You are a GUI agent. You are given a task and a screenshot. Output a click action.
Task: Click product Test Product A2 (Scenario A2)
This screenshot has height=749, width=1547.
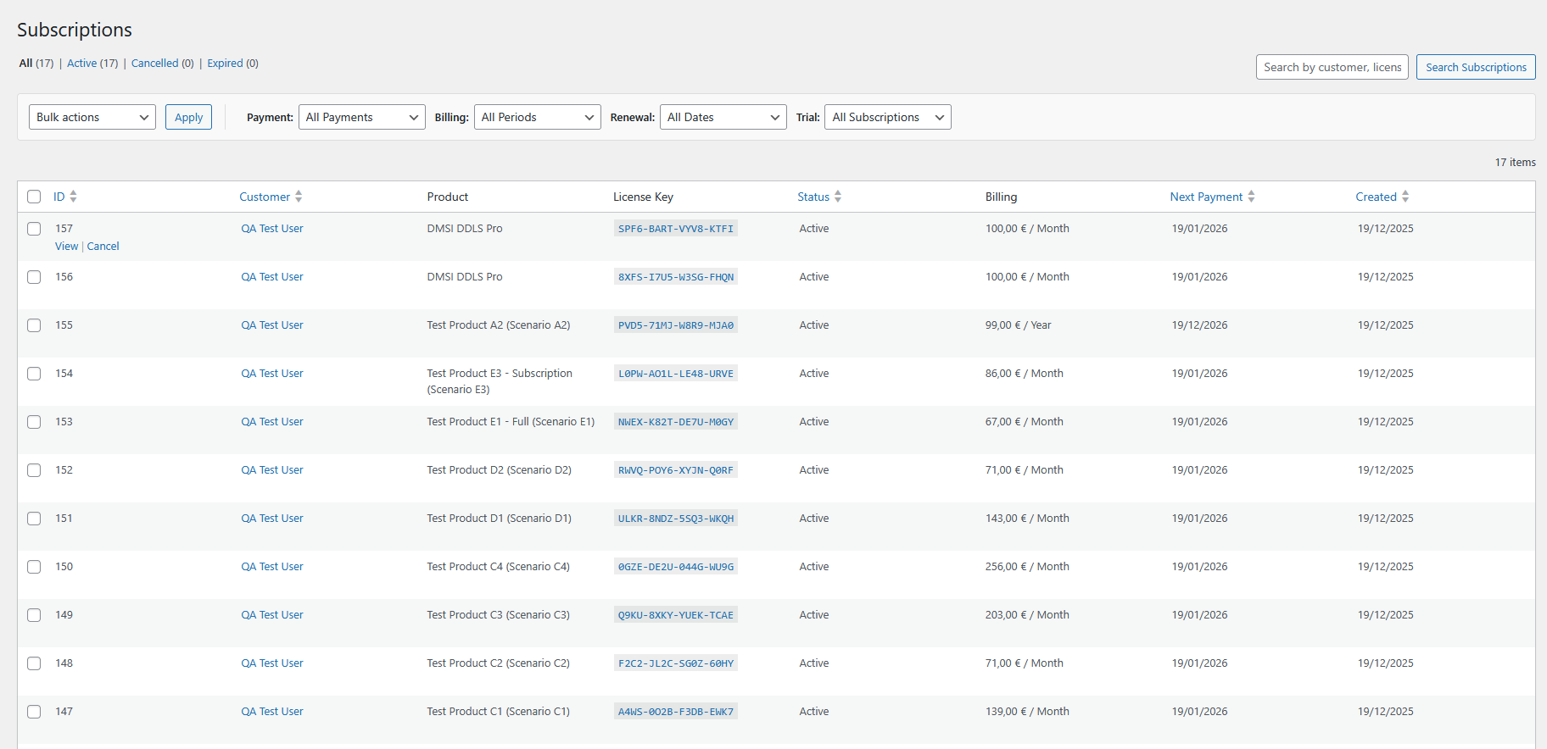coord(499,325)
